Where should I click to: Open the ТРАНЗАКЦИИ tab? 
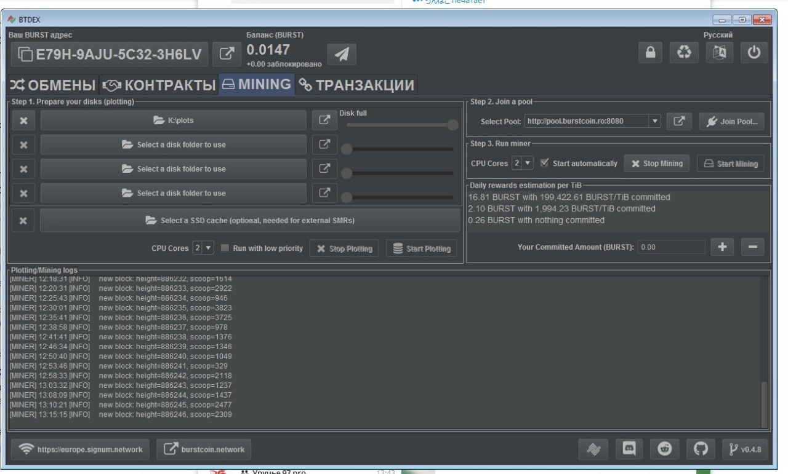356,85
